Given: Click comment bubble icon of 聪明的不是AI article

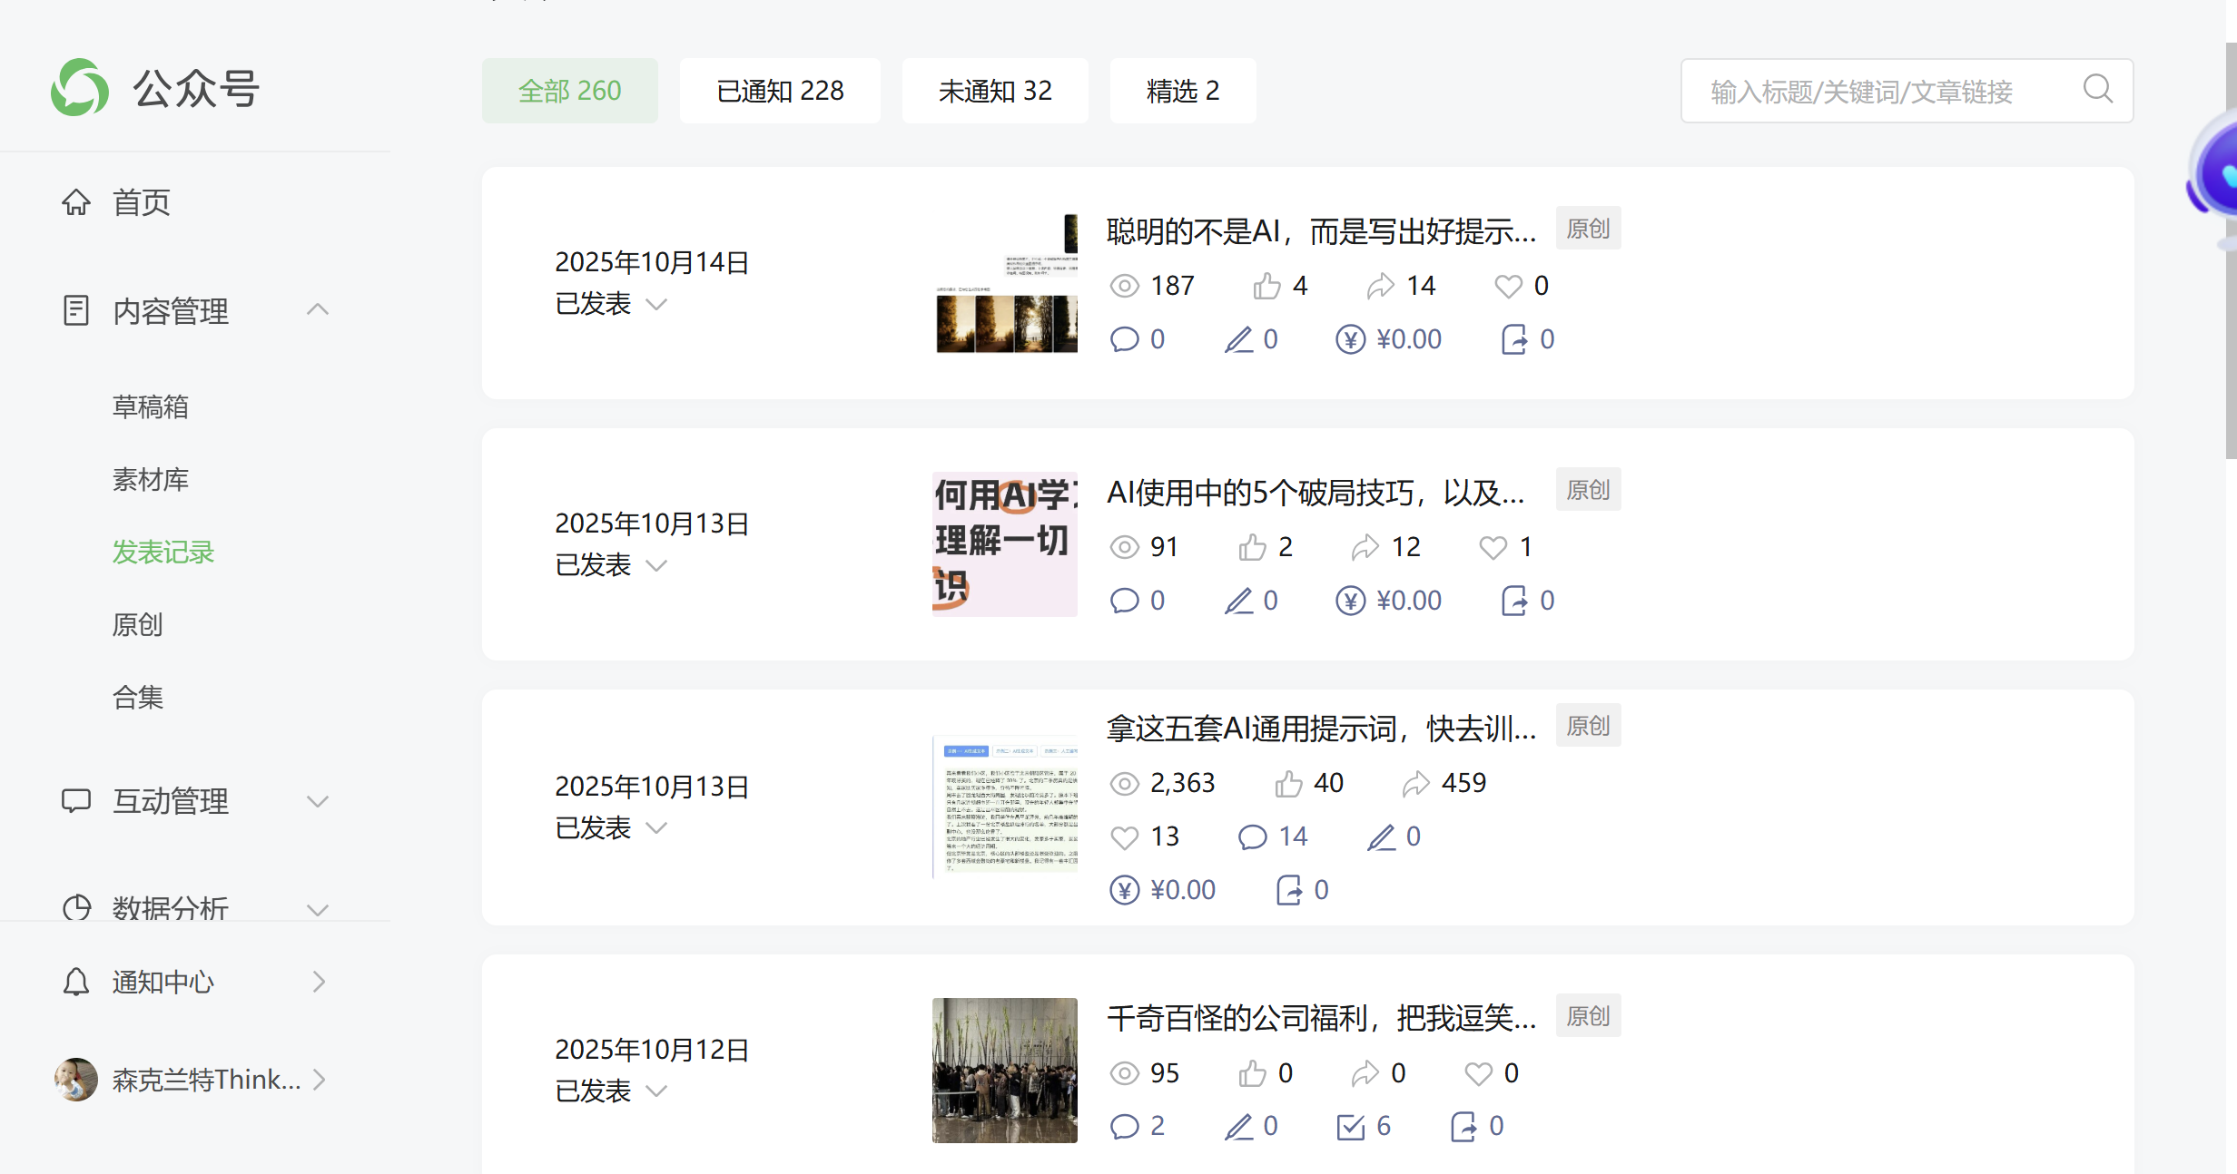Looking at the screenshot, I should point(1124,339).
